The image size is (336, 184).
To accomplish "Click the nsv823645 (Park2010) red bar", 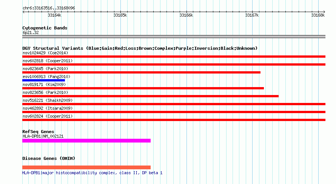I will [142, 72].
